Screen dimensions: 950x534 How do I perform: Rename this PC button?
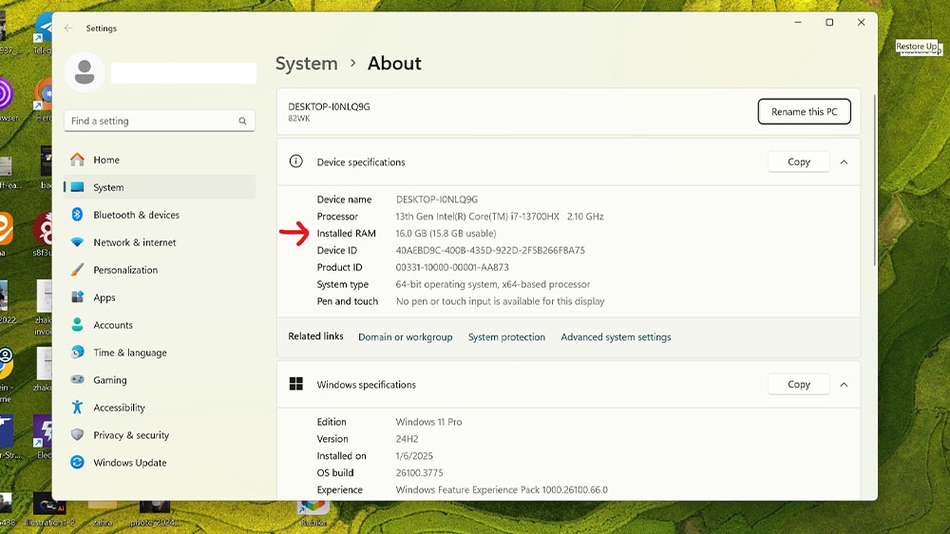[x=804, y=111]
